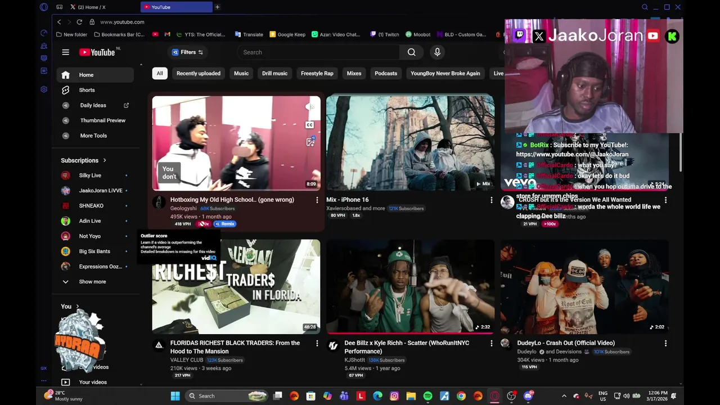This screenshot has width=720, height=405.
Task: Open more options for FLORIDAS RICHEST video
Action: [x=317, y=343]
